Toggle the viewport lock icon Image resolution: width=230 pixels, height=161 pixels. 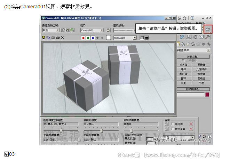pyautogui.click(x=108, y=30)
